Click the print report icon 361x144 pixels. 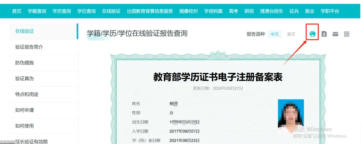(313, 34)
